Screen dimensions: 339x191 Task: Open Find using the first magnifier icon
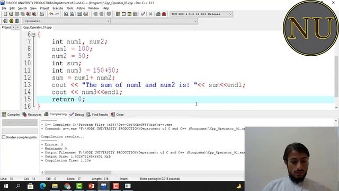pos(66,14)
